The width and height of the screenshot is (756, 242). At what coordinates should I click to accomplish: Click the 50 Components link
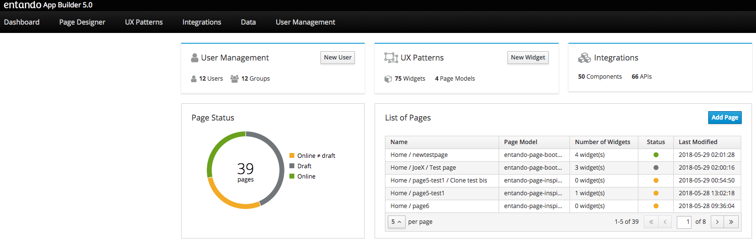click(600, 77)
